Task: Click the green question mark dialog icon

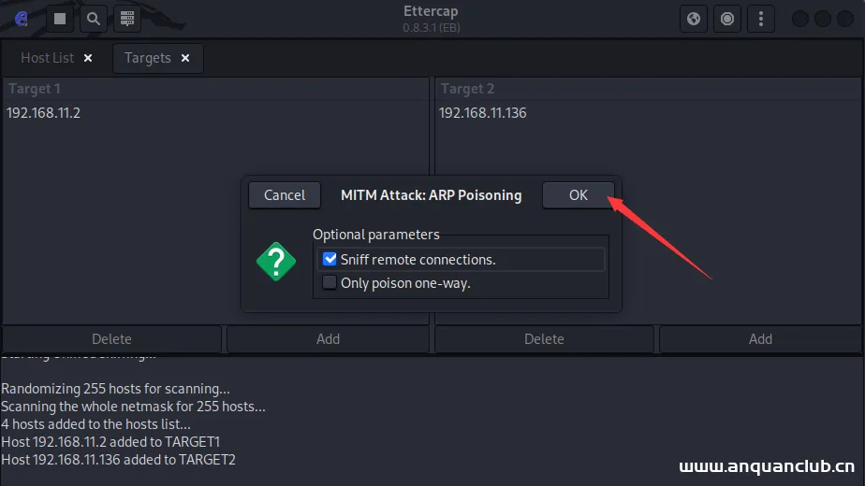Action: (276, 263)
